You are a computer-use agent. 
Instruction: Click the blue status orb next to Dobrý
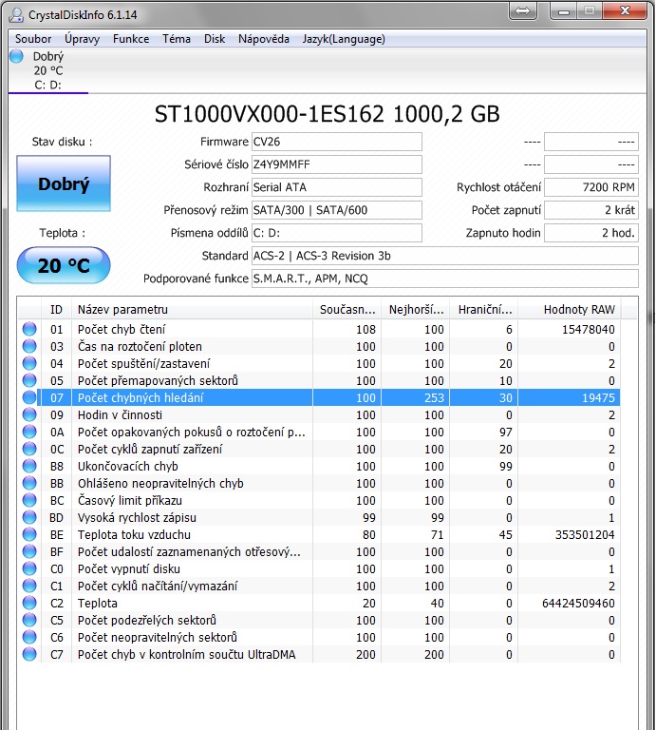click(16, 56)
